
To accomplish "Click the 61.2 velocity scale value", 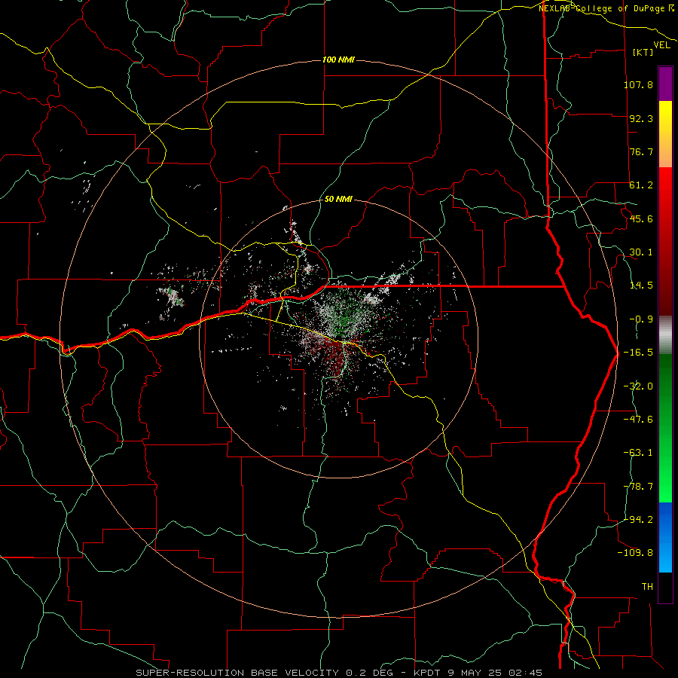I will click(x=641, y=185).
